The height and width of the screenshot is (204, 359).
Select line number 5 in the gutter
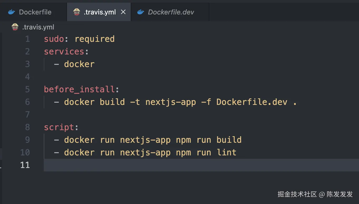click(27, 89)
